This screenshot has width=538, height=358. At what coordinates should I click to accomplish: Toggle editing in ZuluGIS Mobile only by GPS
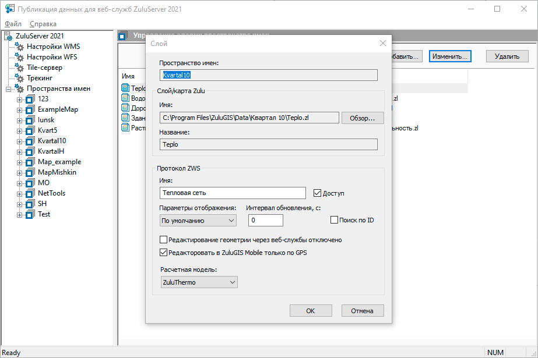pyautogui.click(x=164, y=253)
